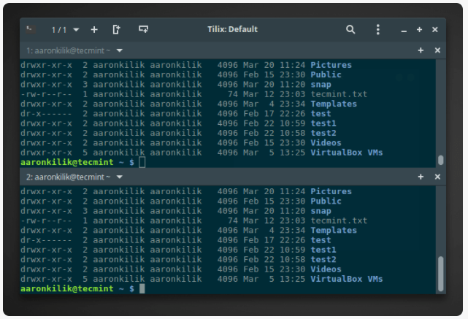The height and width of the screenshot is (319, 468).
Task: Click tecmint.txt file name in terminal 2
Action: point(339,220)
